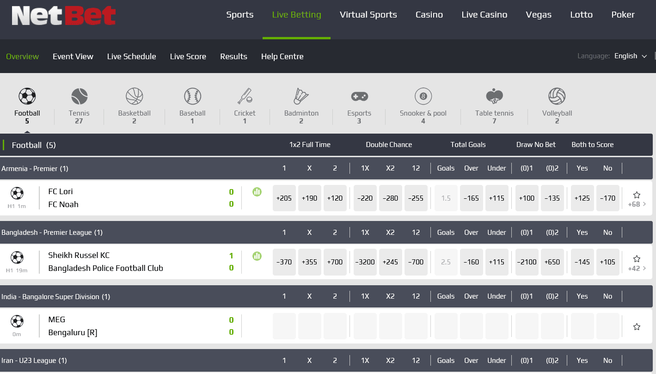Screen dimensions: 656x374
Task: Expand +68 more markets for FC Lori
Action: point(637,204)
